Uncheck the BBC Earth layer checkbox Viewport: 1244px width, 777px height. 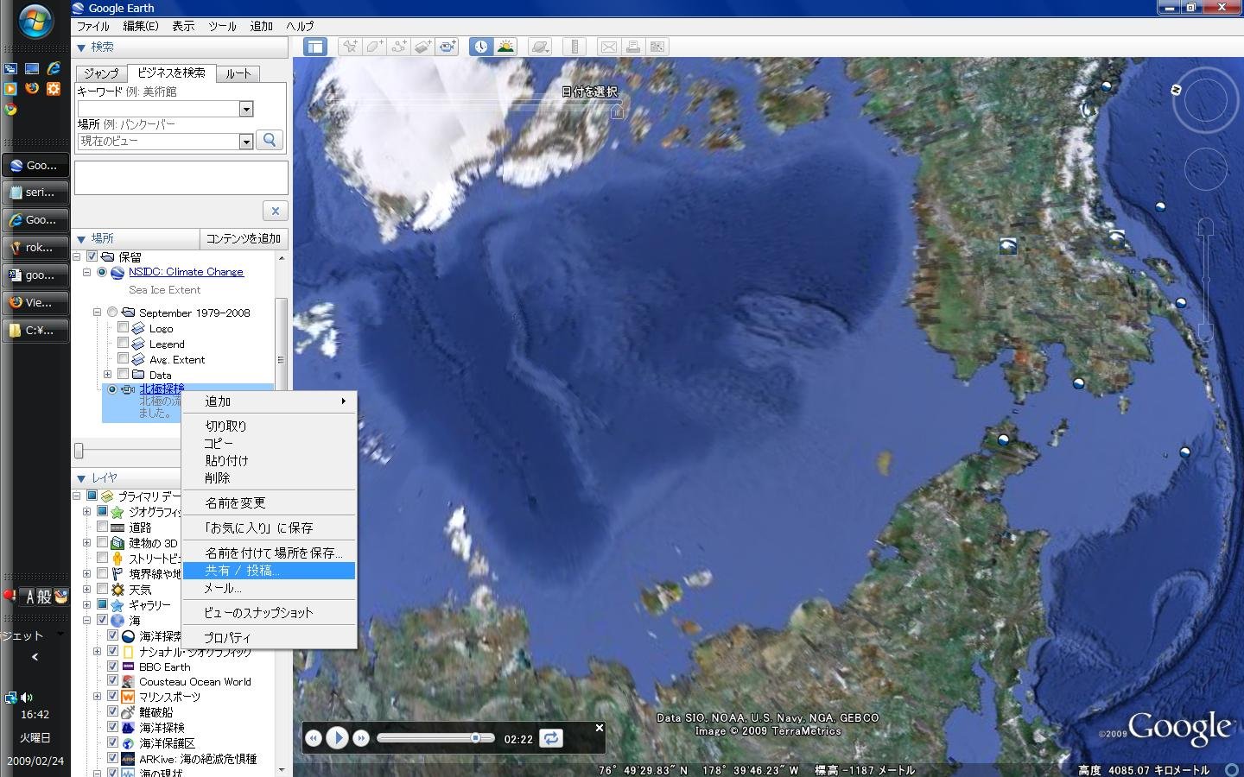click(x=112, y=666)
